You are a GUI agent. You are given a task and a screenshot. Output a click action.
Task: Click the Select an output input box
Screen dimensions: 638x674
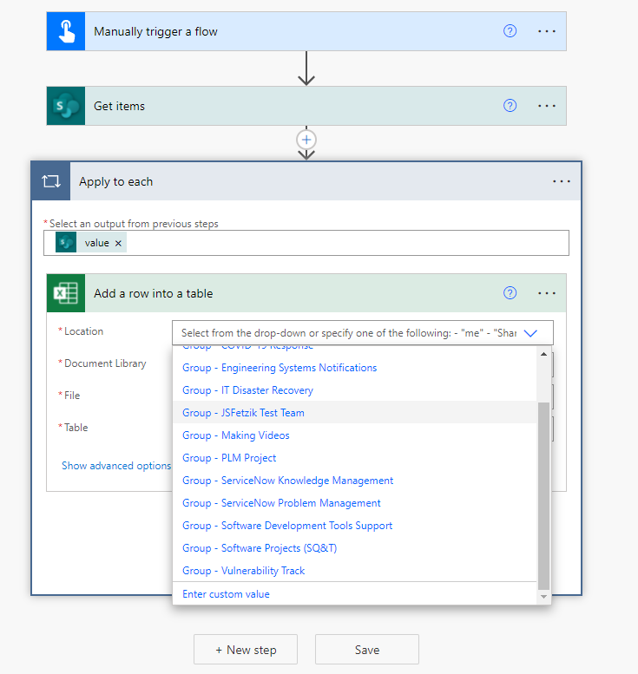click(306, 243)
